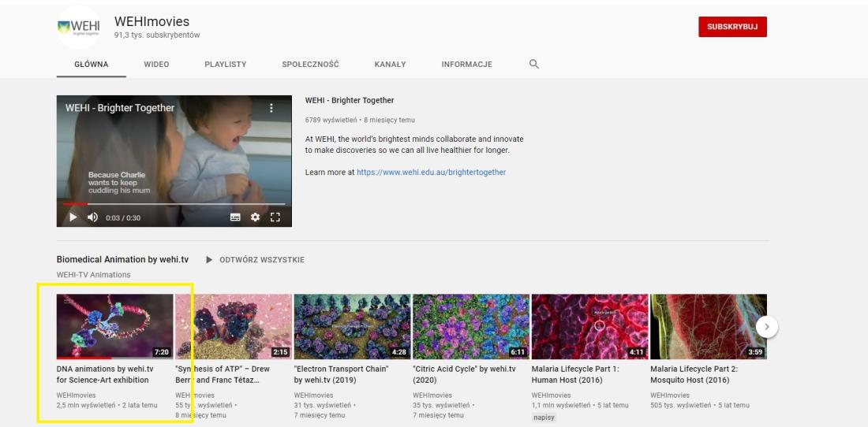
Task: Click the WEHImovies channel name heading
Action: point(152,21)
